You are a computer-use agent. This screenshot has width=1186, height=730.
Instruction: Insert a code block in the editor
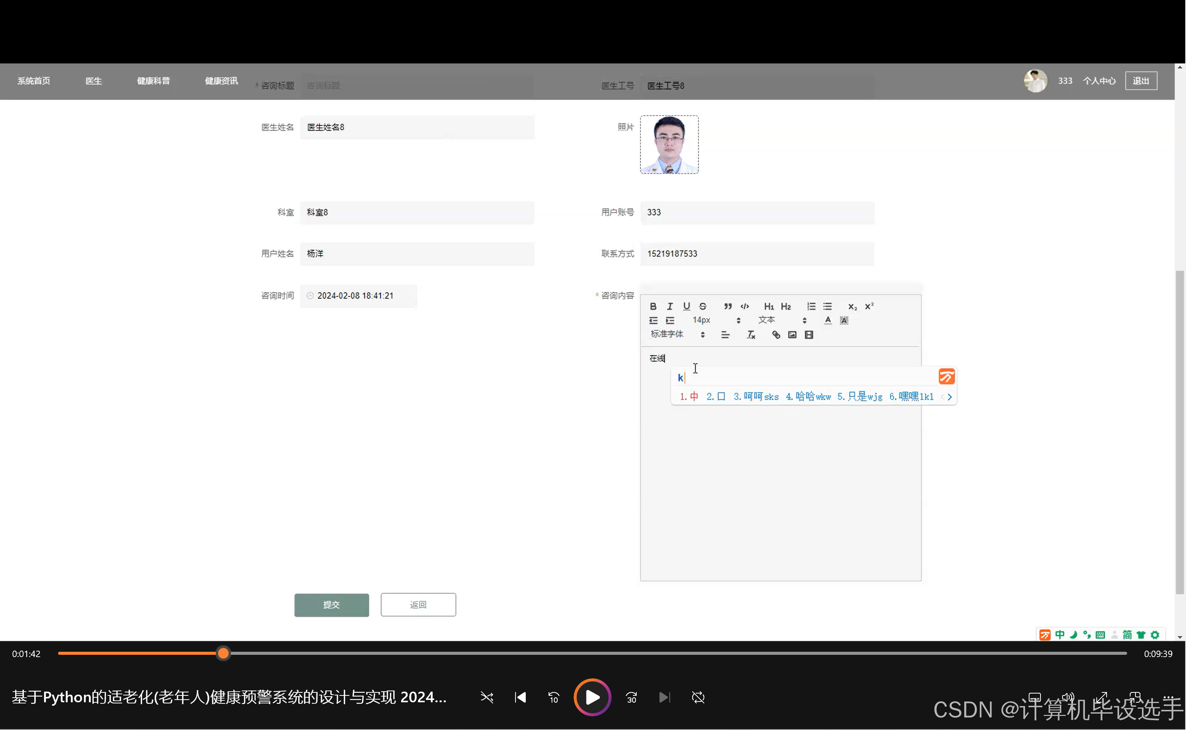(x=745, y=306)
